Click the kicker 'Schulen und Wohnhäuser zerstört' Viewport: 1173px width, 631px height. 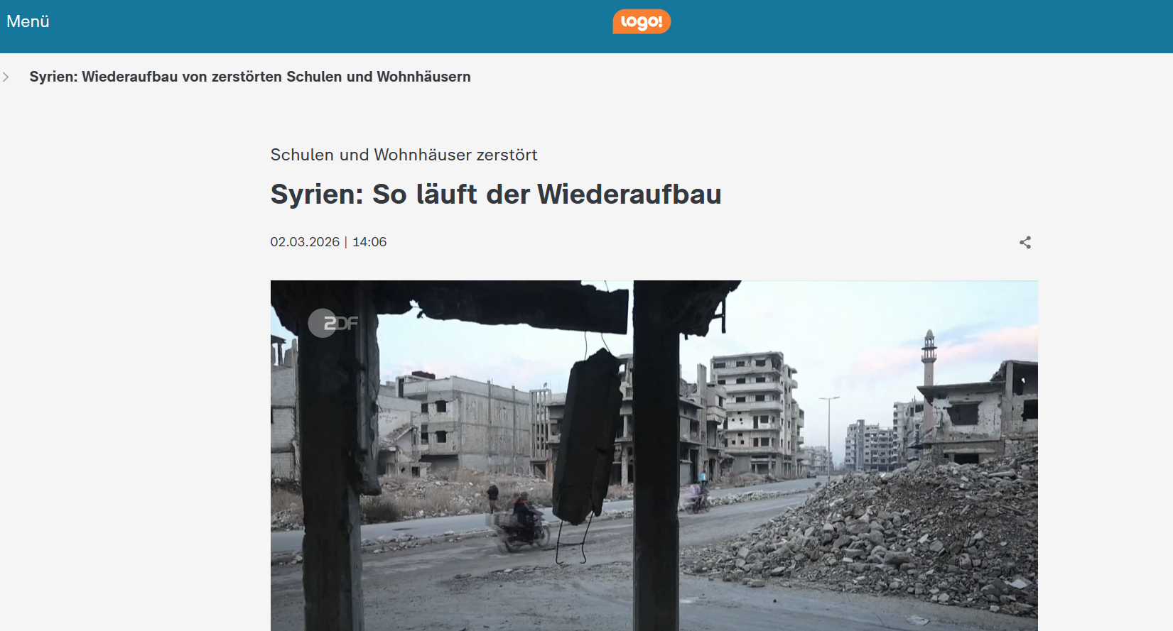click(x=404, y=155)
